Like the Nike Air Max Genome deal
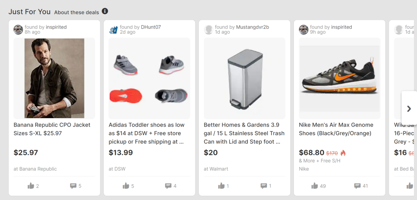Screen dimensions: 417x200 point(315,186)
